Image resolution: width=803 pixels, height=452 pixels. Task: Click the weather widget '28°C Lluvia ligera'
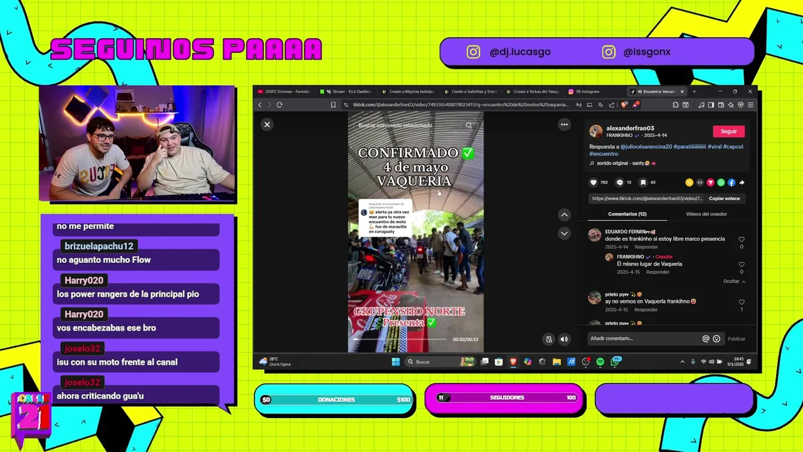tap(274, 362)
